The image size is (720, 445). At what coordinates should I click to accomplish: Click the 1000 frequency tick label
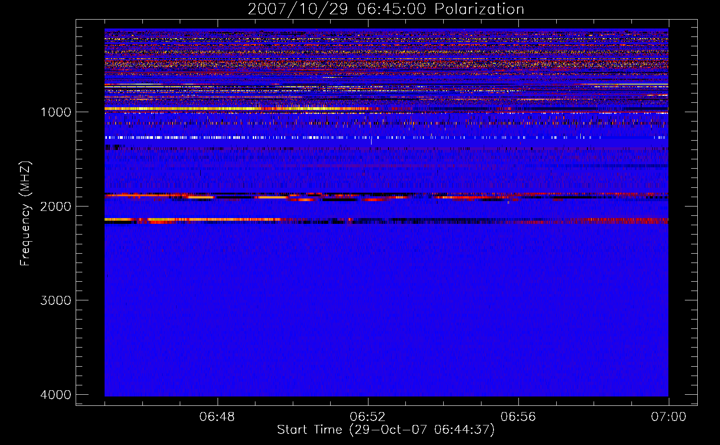[x=56, y=112]
